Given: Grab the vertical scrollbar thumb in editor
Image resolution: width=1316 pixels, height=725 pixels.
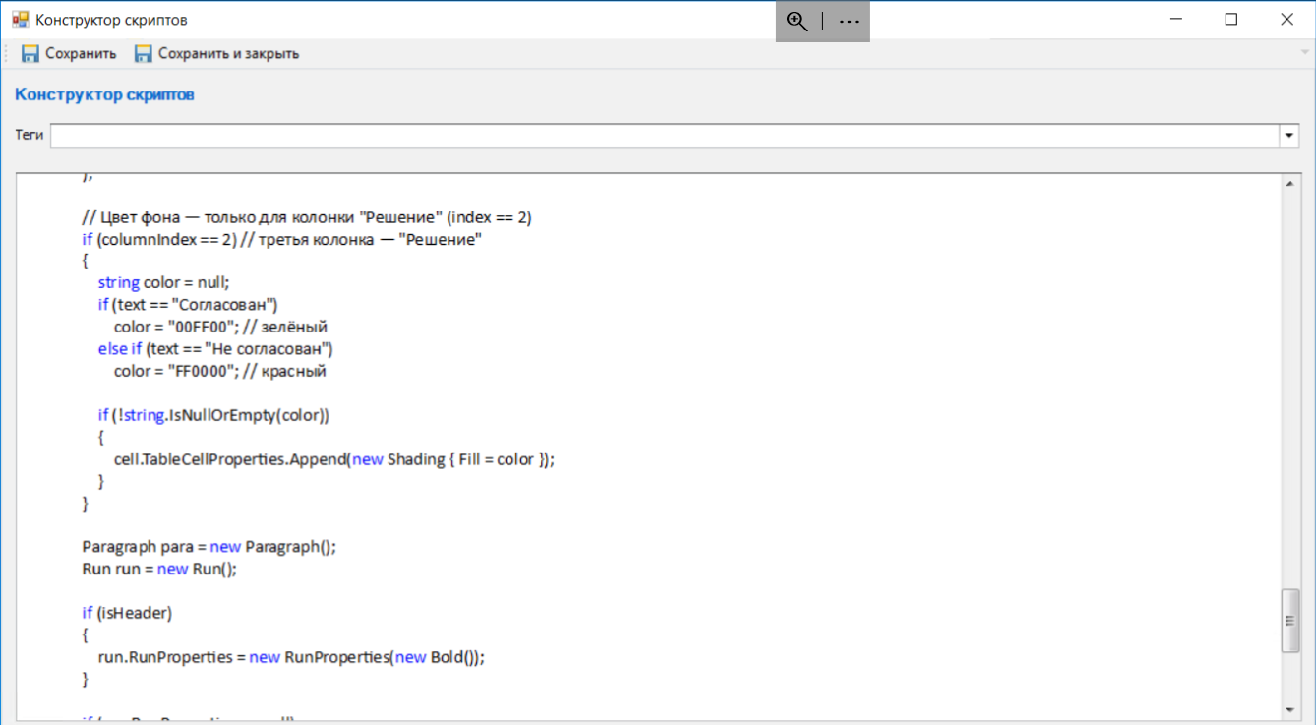Looking at the screenshot, I should [1290, 620].
